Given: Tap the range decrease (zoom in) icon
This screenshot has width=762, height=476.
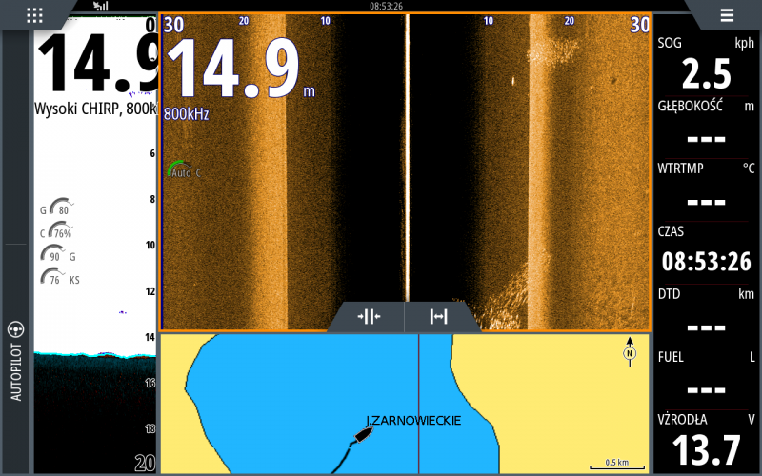Looking at the screenshot, I should [369, 317].
